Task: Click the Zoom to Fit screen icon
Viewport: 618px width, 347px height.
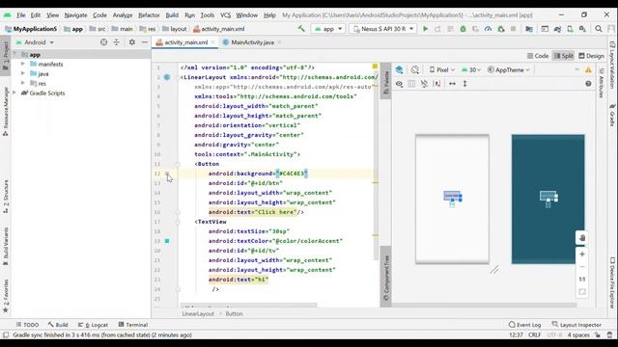Action: click(x=582, y=291)
